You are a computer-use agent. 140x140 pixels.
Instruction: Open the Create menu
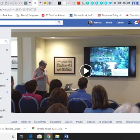(120, 22)
